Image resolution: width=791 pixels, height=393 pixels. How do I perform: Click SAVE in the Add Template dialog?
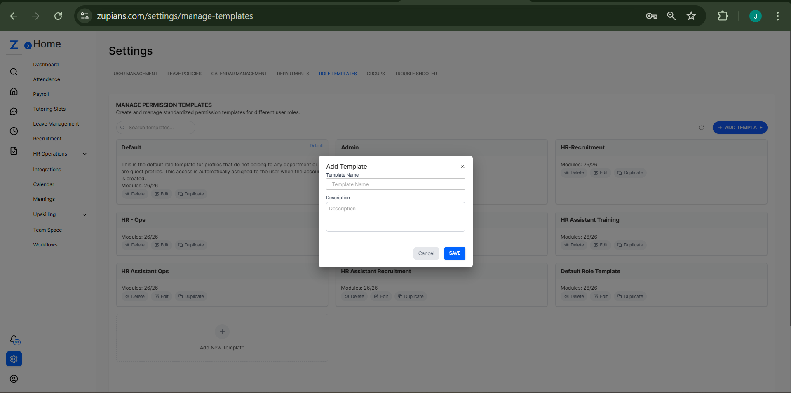(454, 253)
